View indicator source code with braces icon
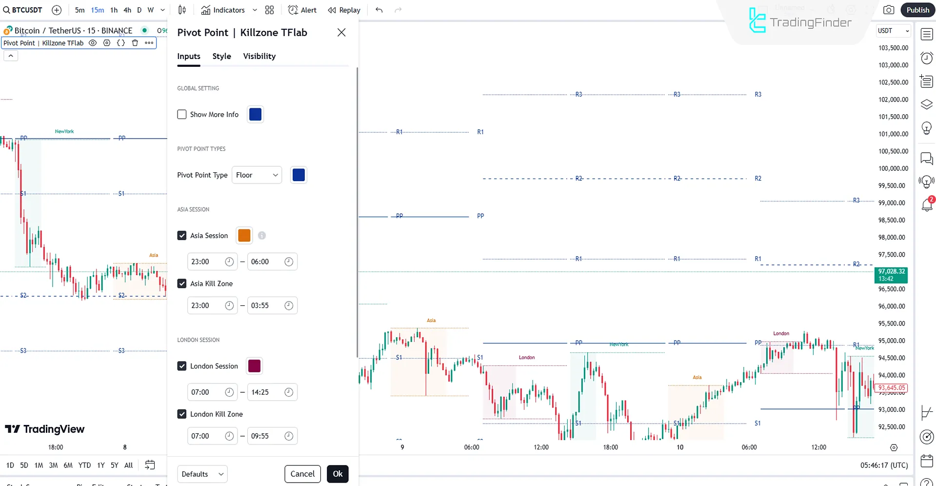The image size is (936, 486). point(120,43)
